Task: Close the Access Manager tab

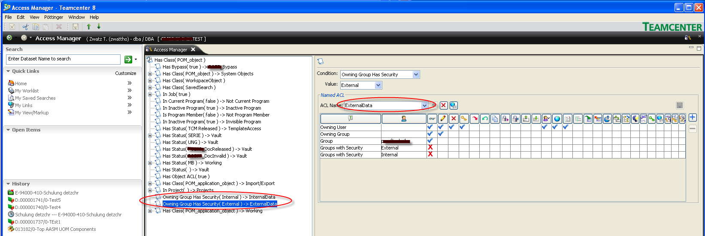Action: coord(193,49)
